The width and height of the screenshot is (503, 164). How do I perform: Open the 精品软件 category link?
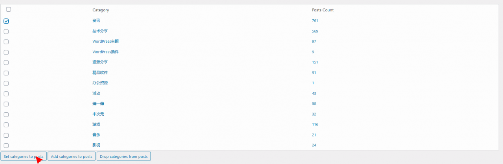point(100,73)
